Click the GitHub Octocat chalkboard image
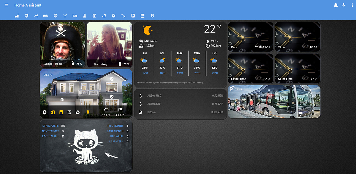356x174 pixels. pos(86,146)
